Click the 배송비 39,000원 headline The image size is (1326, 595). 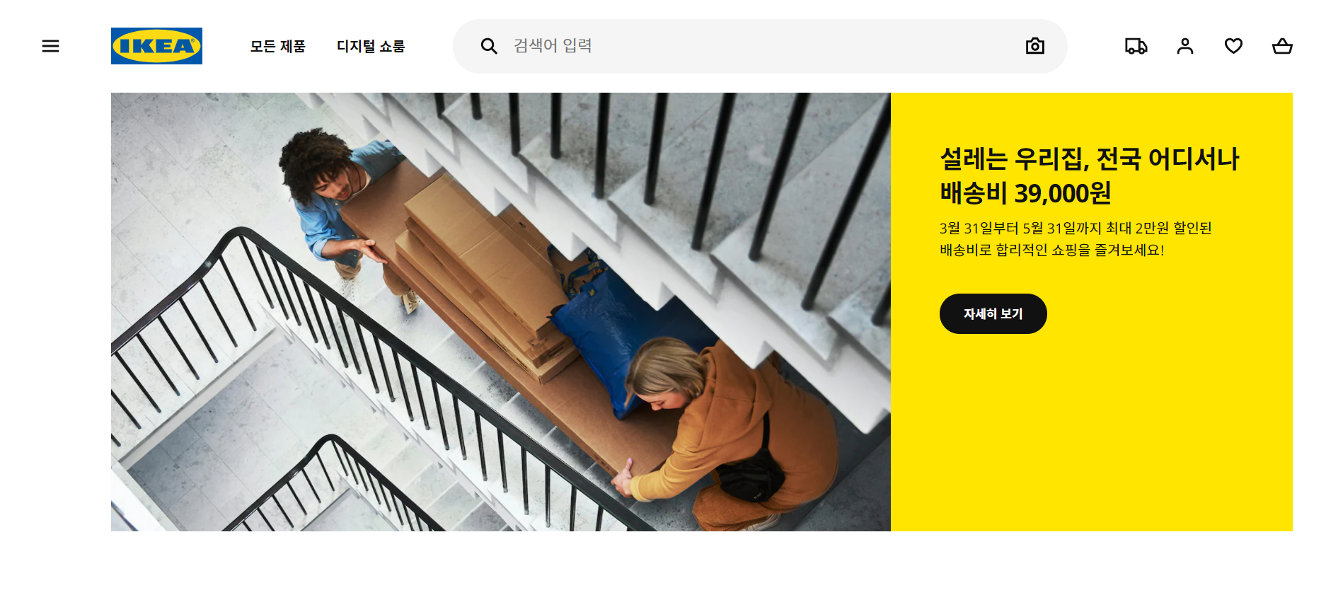click(1025, 192)
